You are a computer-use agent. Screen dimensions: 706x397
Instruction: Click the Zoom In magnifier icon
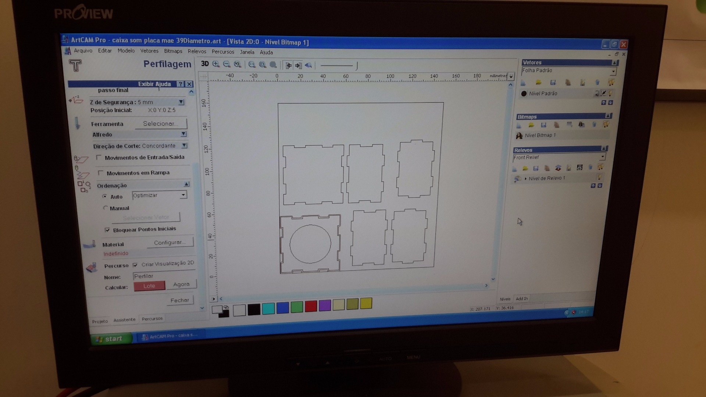tap(216, 64)
